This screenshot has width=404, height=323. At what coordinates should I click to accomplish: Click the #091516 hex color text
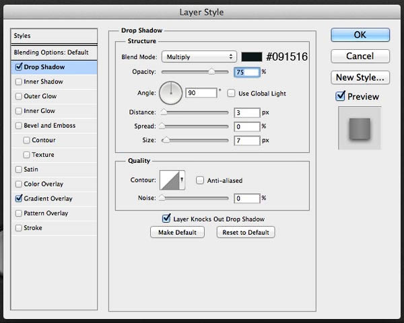[x=287, y=57]
